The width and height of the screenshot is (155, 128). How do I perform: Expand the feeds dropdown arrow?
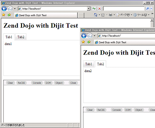107,15
